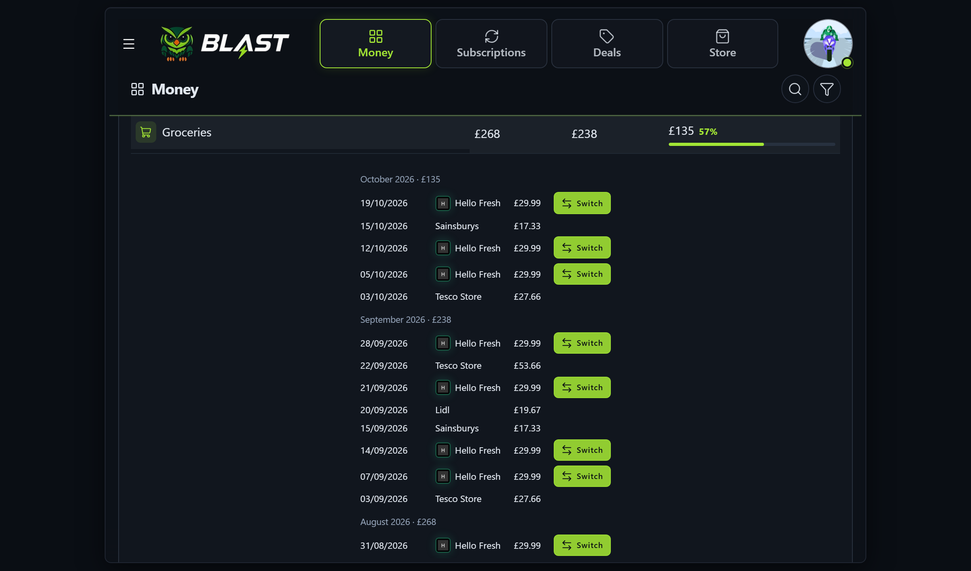Viewport: 971px width, 571px height.
Task: Switch the 05/10/2026 Hello Fresh payment
Action: pos(582,274)
